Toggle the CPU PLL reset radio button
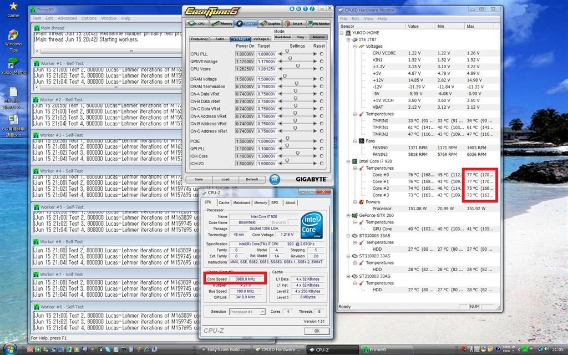This screenshot has width=568, height=355. click(x=322, y=54)
